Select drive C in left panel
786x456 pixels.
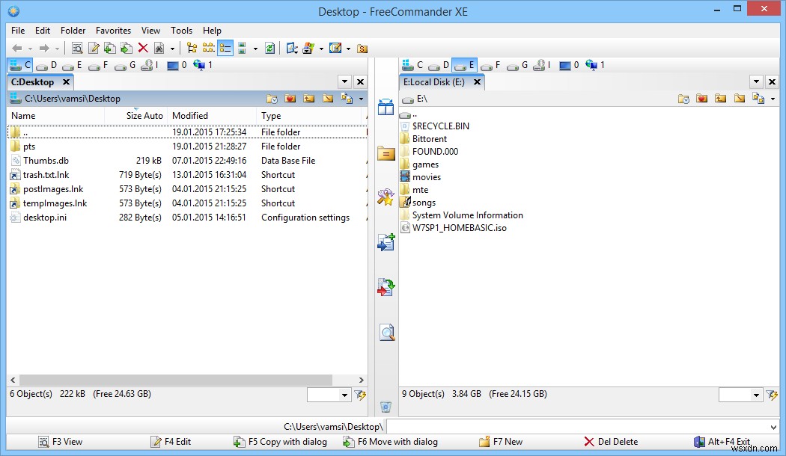[20, 65]
